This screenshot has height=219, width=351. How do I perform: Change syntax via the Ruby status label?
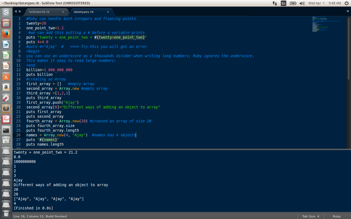[x=336, y=216]
